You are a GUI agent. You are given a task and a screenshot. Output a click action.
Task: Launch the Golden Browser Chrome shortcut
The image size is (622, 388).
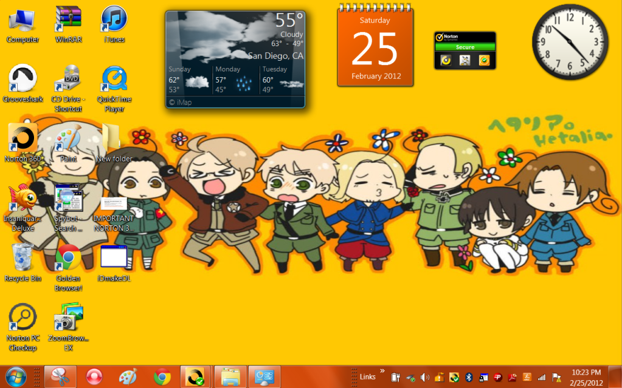(x=68, y=268)
